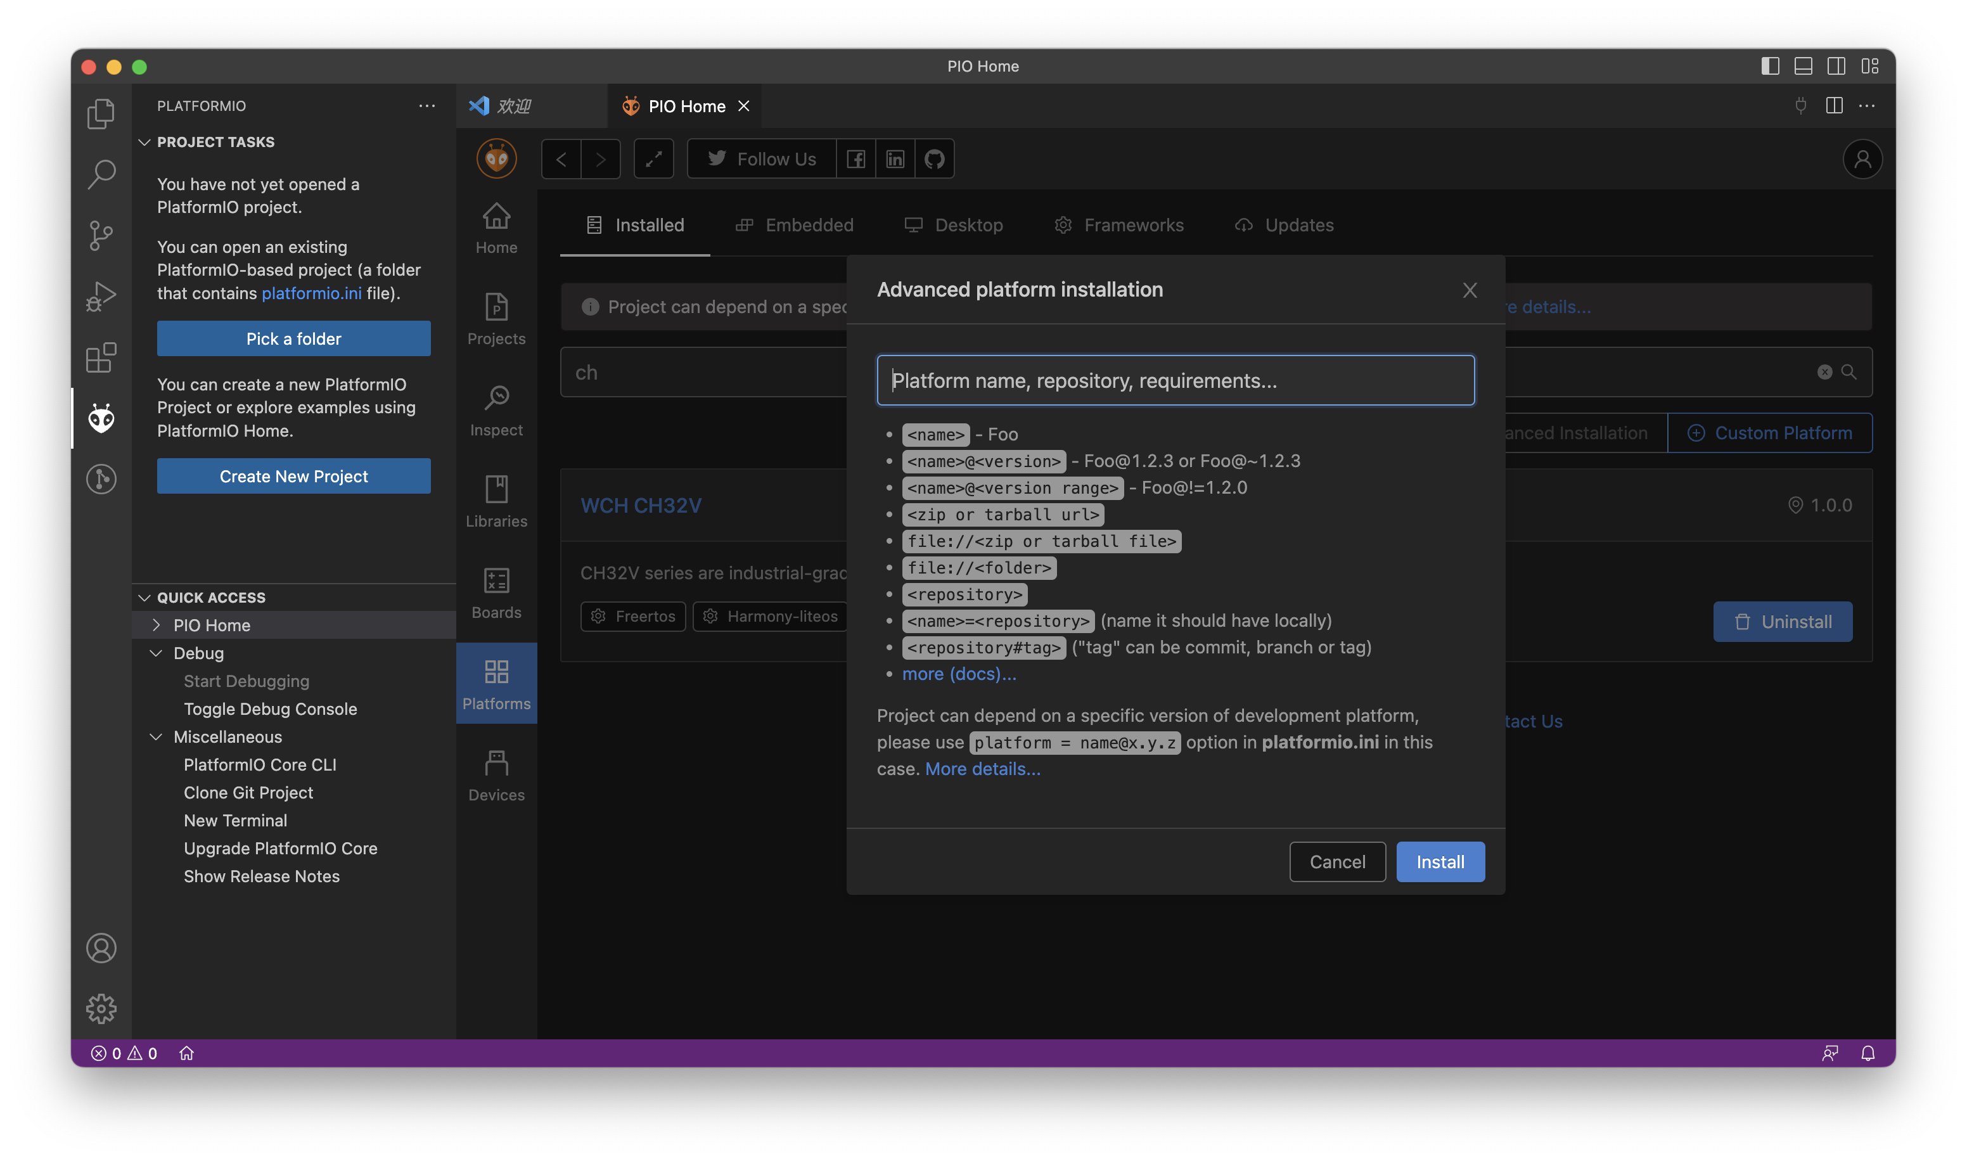Open PlatformIO's GitHub page icon
The width and height of the screenshot is (1967, 1161).
click(934, 158)
